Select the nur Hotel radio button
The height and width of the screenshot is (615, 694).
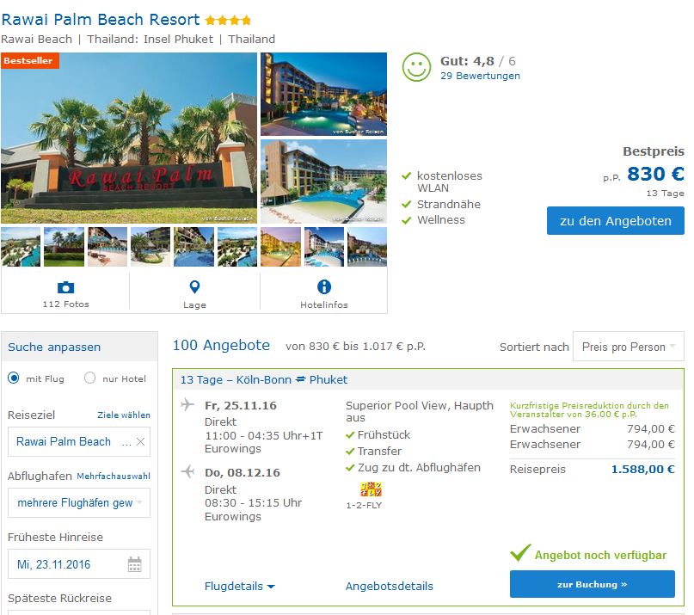pos(89,378)
